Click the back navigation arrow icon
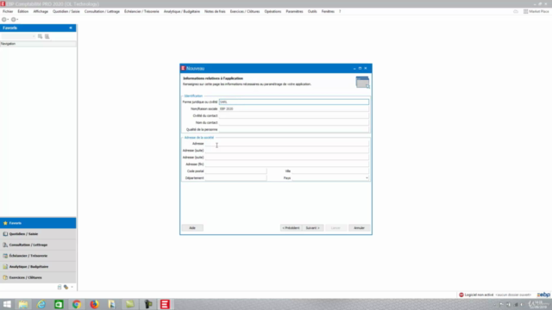 [x=4, y=19]
